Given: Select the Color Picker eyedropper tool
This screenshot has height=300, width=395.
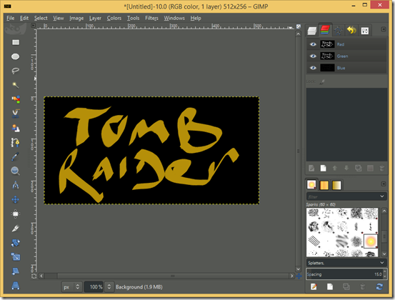Looking at the screenshot, I should pyautogui.click(x=16, y=156).
